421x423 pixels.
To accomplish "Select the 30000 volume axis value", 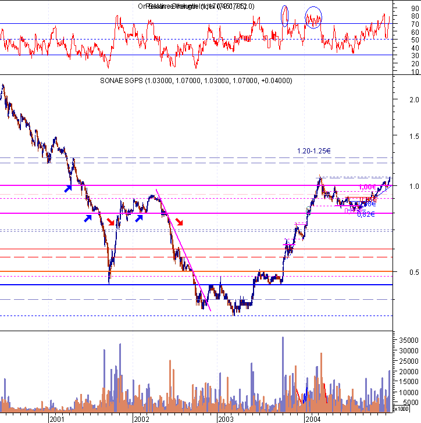I will point(409,351).
